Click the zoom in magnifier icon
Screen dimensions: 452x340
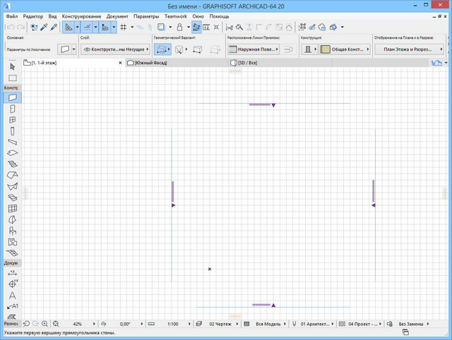click(x=45, y=324)
